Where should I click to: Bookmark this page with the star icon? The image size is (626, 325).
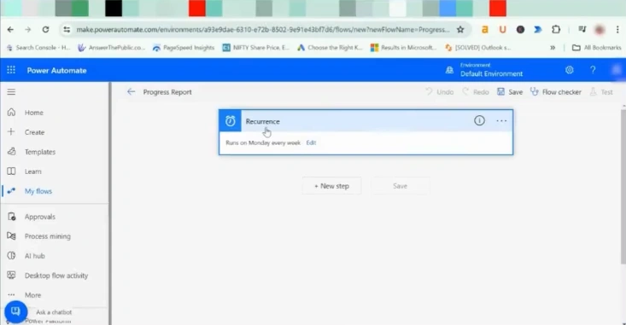(x=460, y=30)
